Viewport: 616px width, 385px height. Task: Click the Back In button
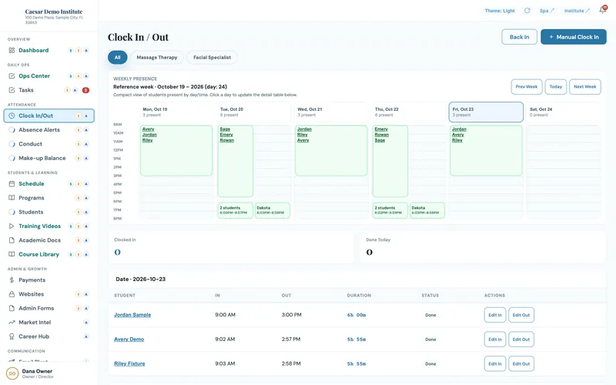point(519,37)
